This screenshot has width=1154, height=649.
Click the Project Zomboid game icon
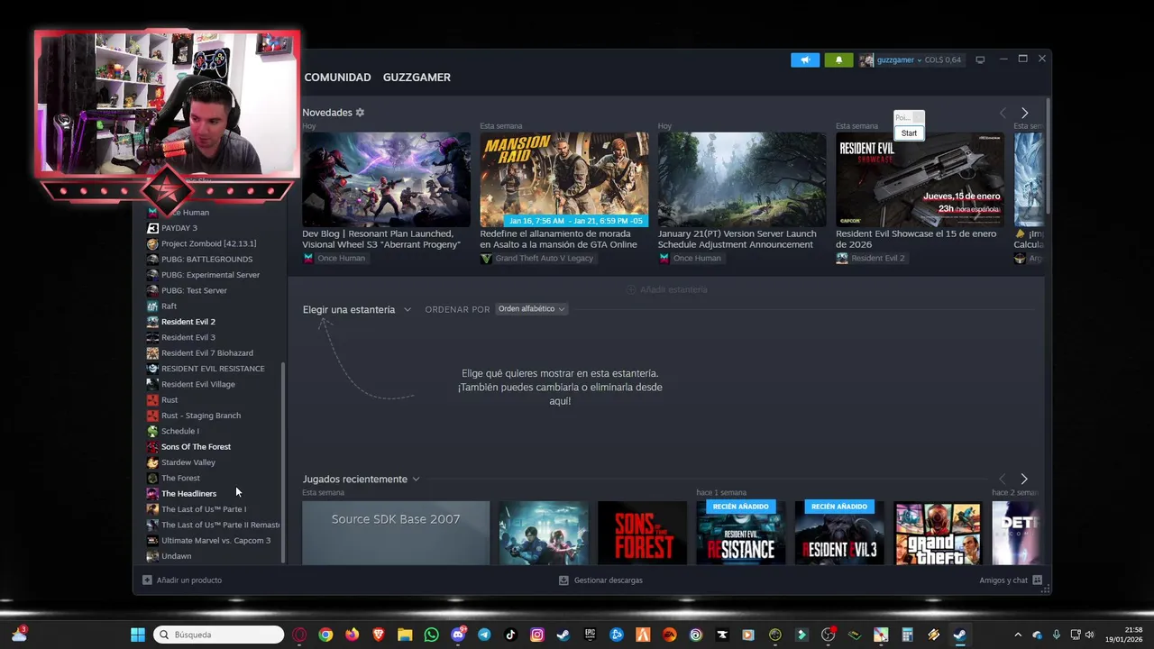(x=152, y=243)
